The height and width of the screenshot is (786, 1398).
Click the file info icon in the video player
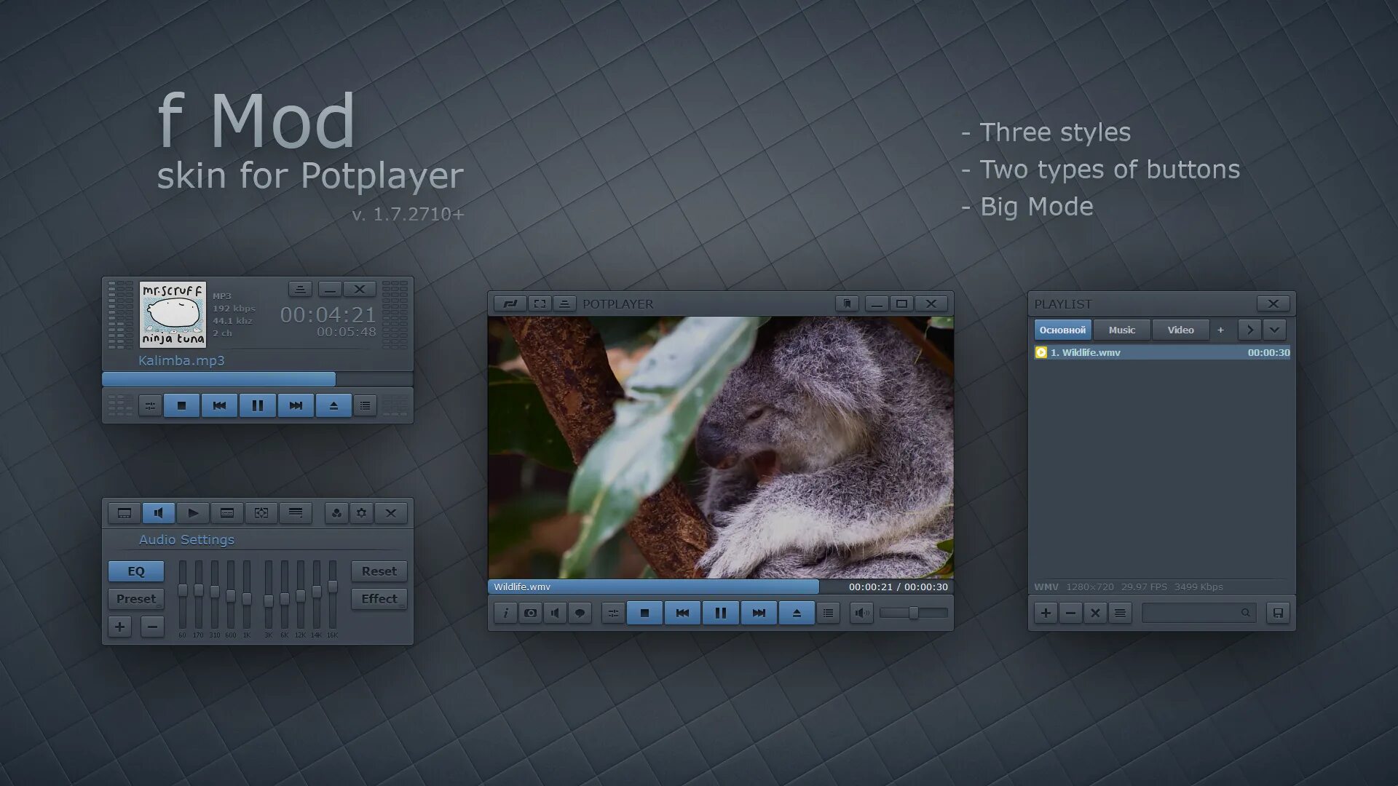(x=505, y=613)
